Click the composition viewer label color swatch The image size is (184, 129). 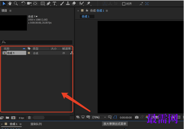tap(82, 11)
